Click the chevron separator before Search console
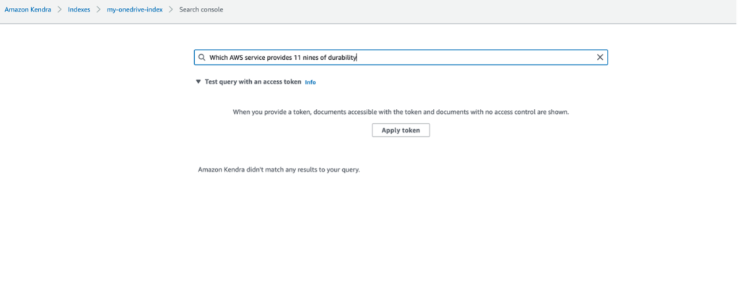This screenshot has width=739, height=282. coord(171,9)
